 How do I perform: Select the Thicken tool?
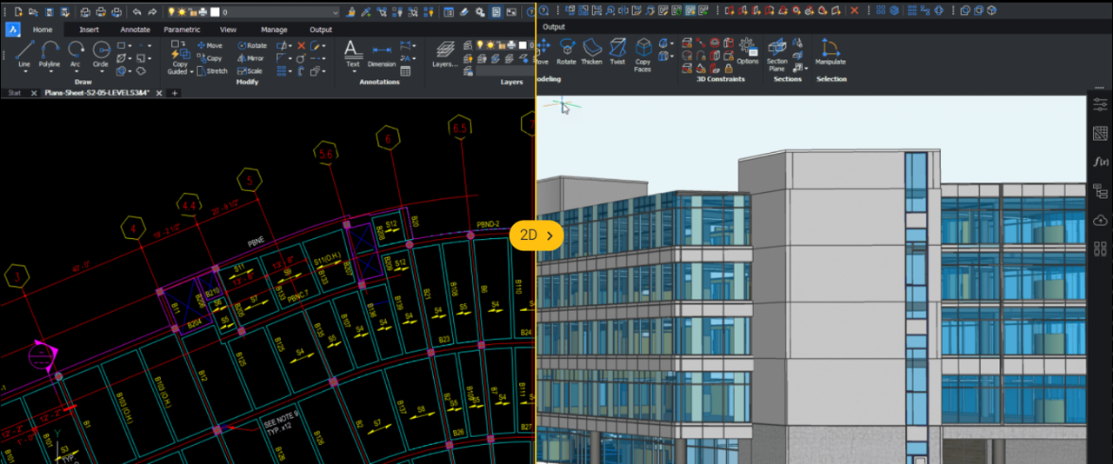coord(591,51)
